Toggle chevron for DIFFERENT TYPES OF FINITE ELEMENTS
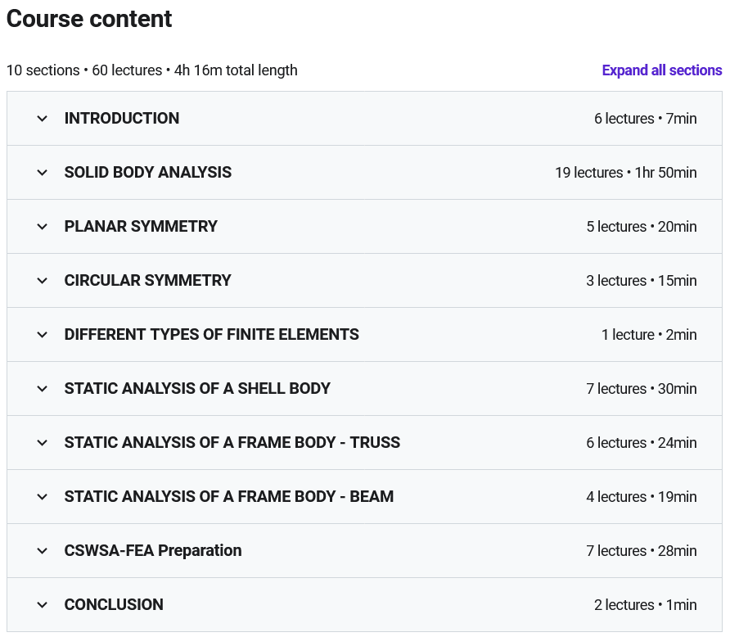The image size is (730, 637). 43,335
